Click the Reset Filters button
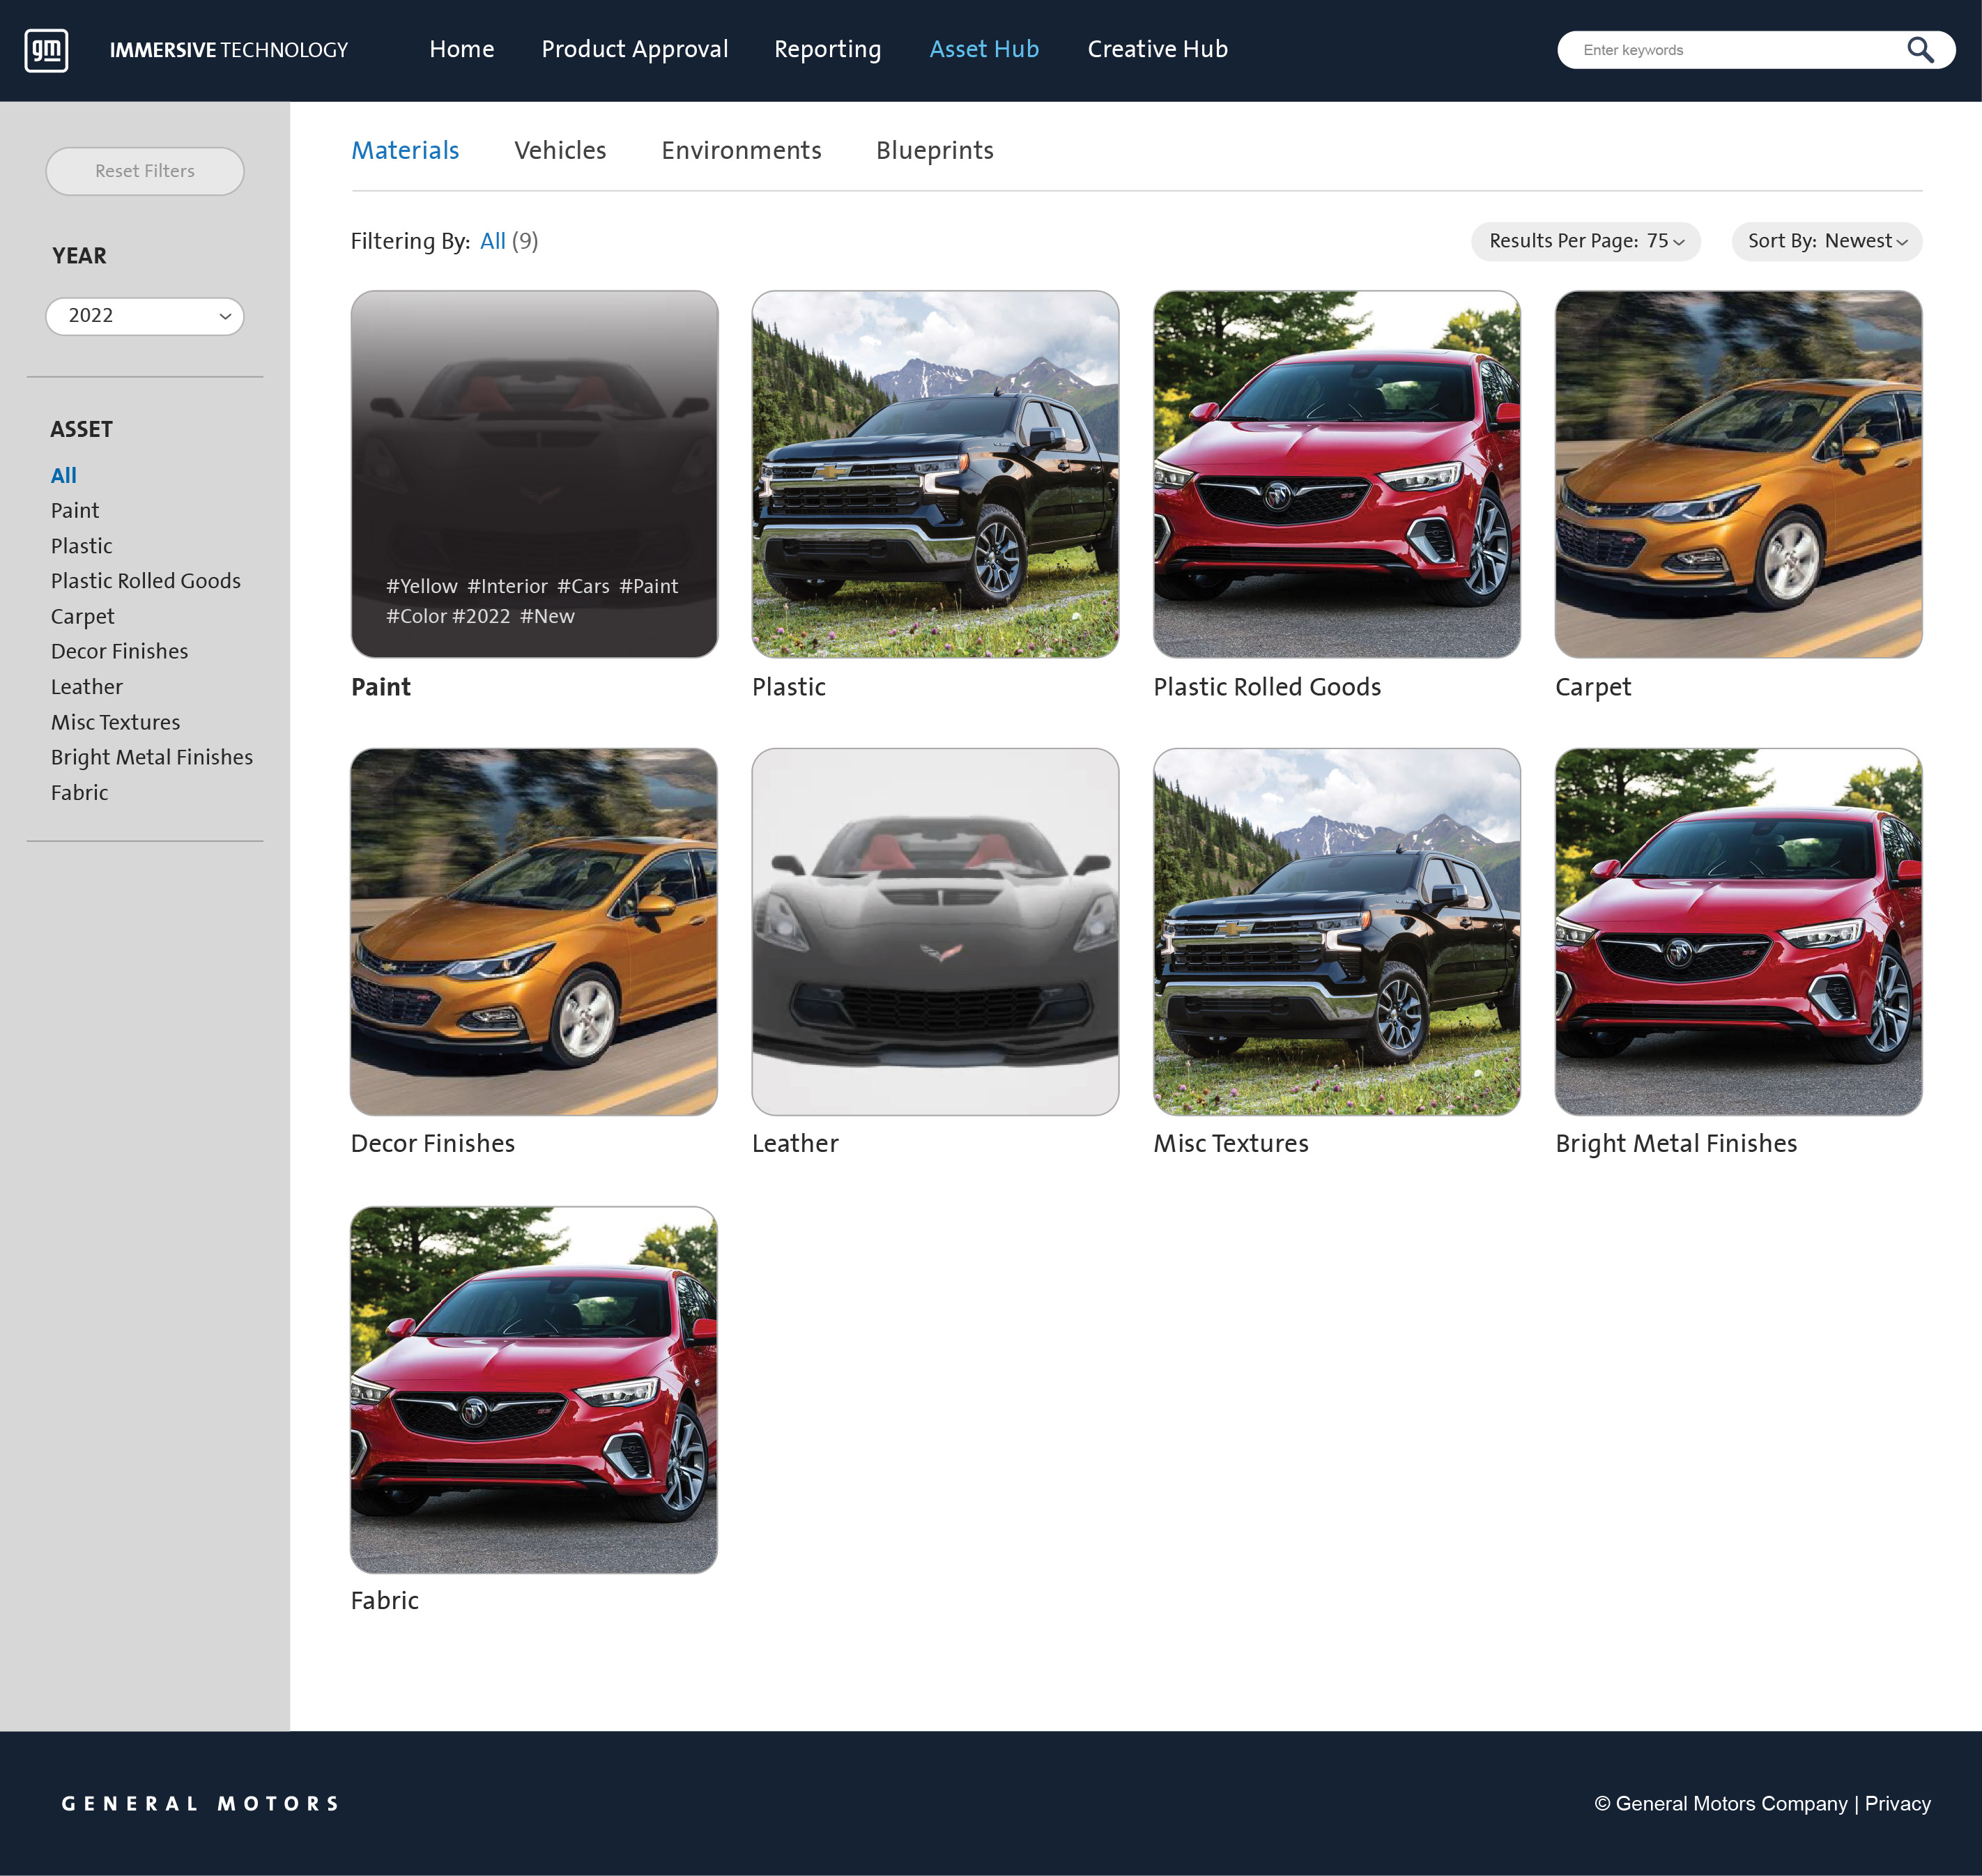 coord(144,171)
